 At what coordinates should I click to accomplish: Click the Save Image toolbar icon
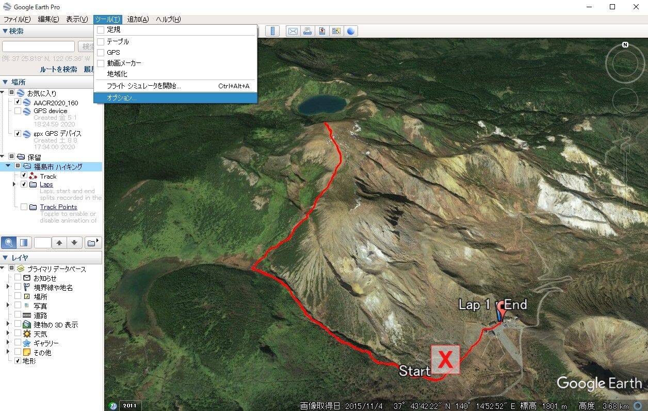coord(322,31)
